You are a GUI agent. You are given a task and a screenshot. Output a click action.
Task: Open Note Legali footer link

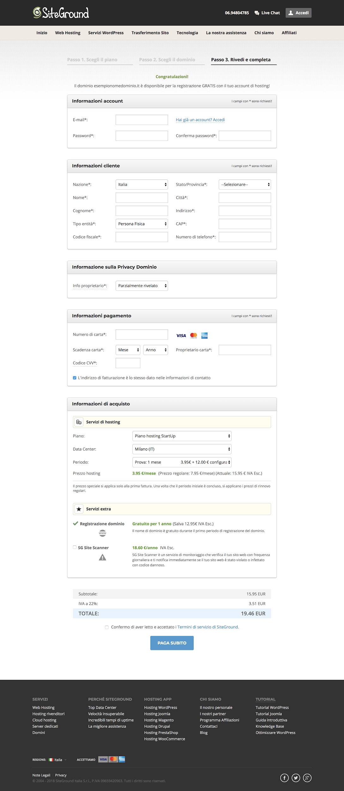41,775
